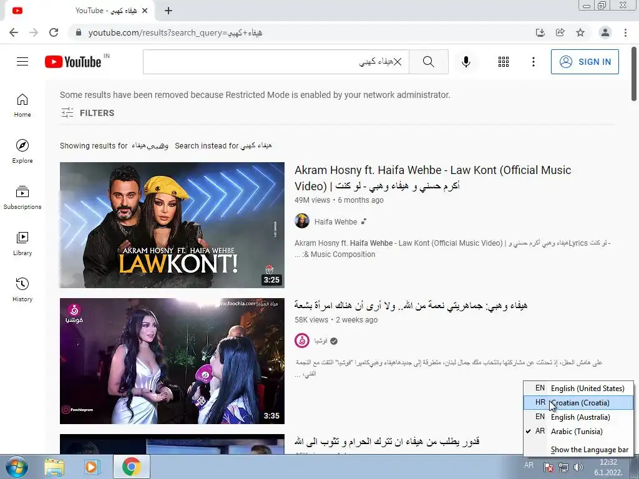Screen dimensions: 639x479
Task: Click the magnifier search button
Action: 428,62
